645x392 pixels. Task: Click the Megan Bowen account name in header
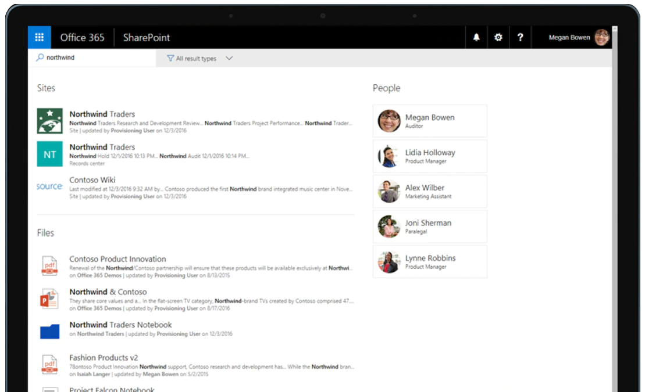click(569, 37)
